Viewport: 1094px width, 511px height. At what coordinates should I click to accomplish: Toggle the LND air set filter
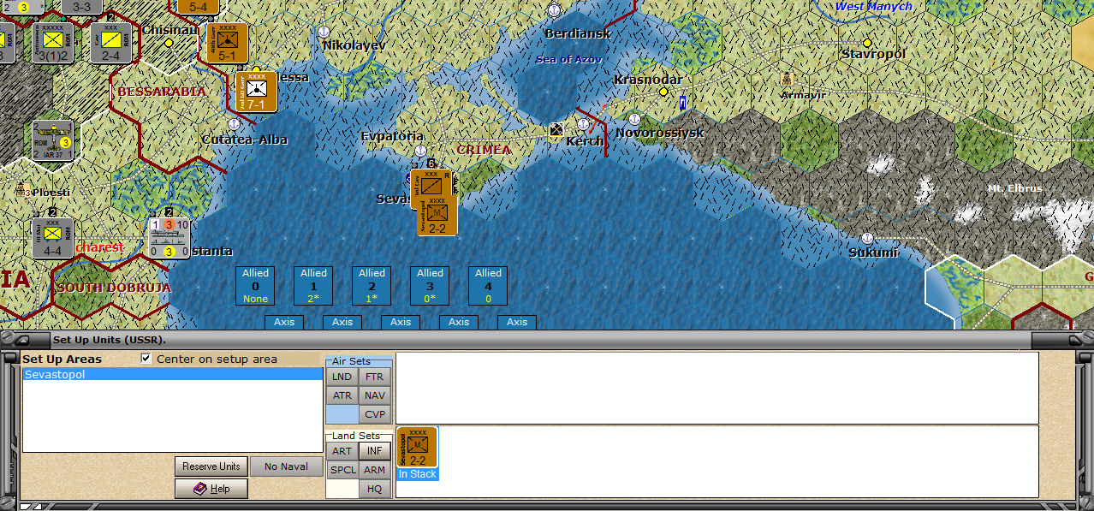point(342,377)
